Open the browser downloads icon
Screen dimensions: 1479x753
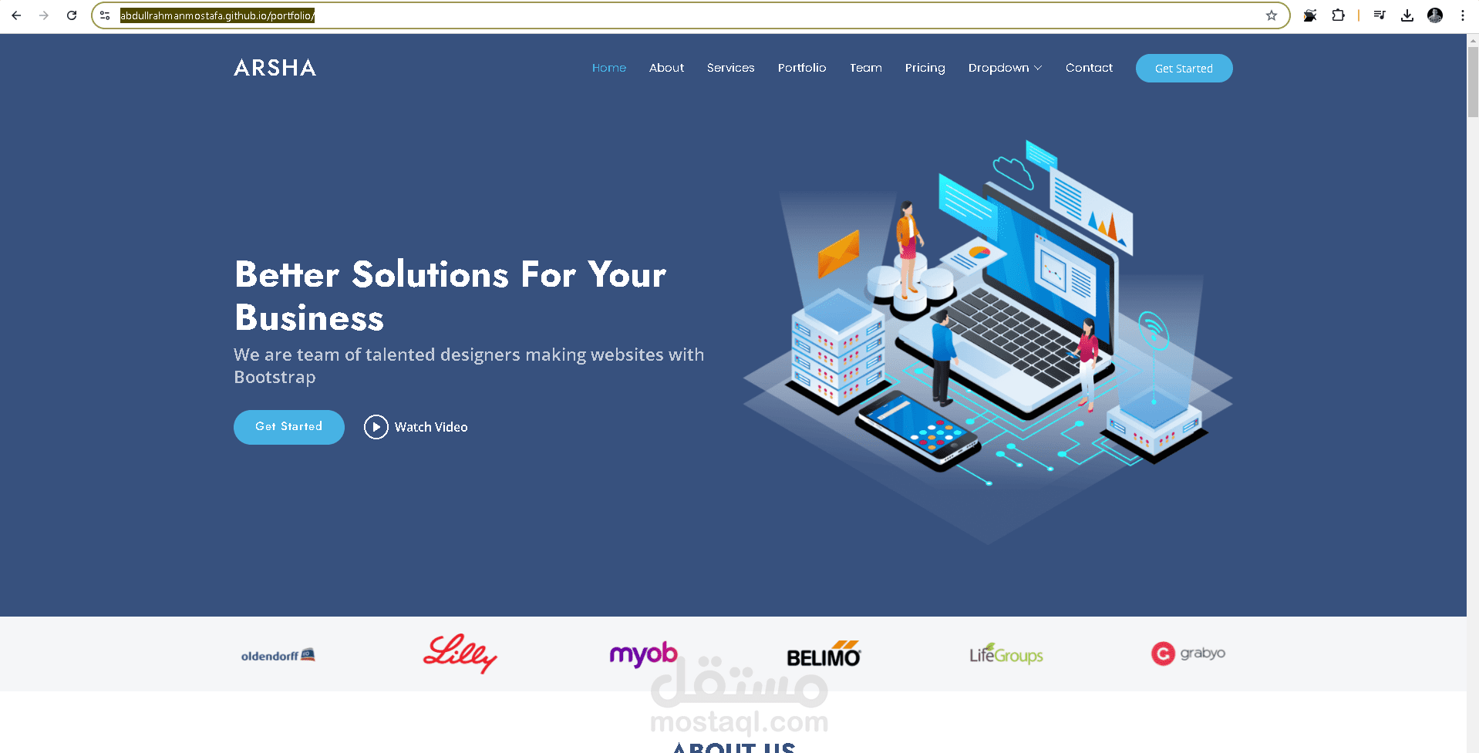(1407, 15)
